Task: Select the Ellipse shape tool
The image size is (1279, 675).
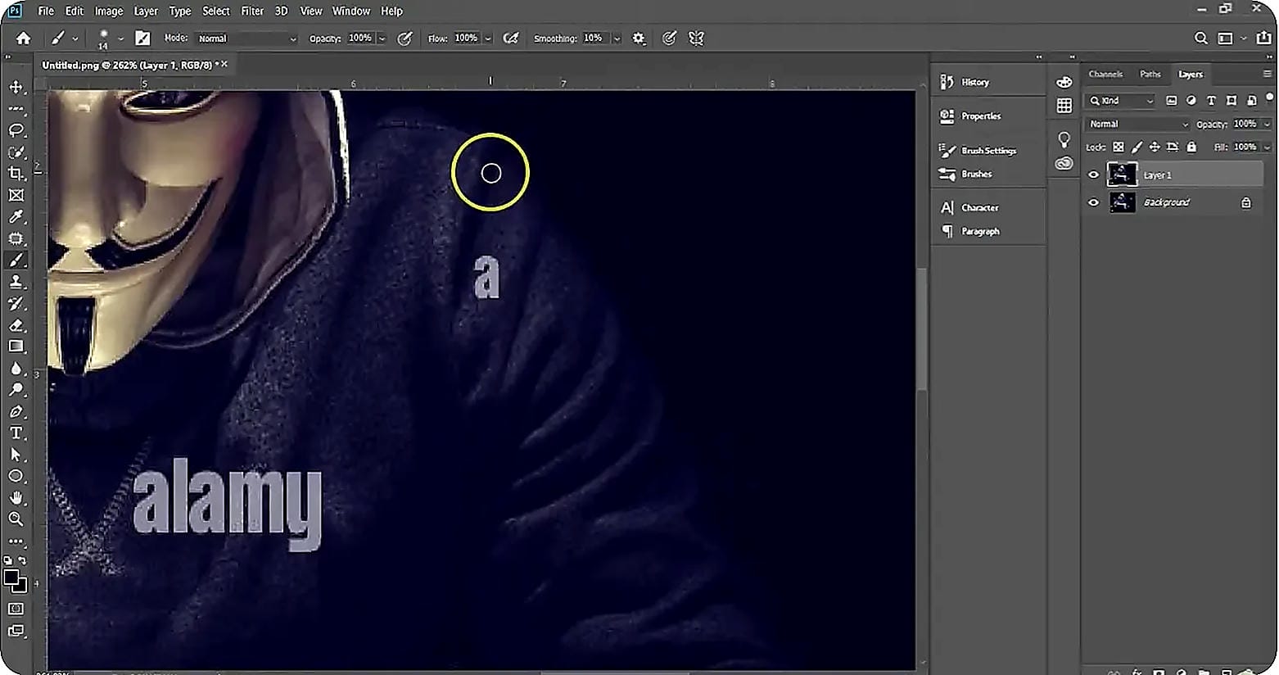Action: [16, 476]
